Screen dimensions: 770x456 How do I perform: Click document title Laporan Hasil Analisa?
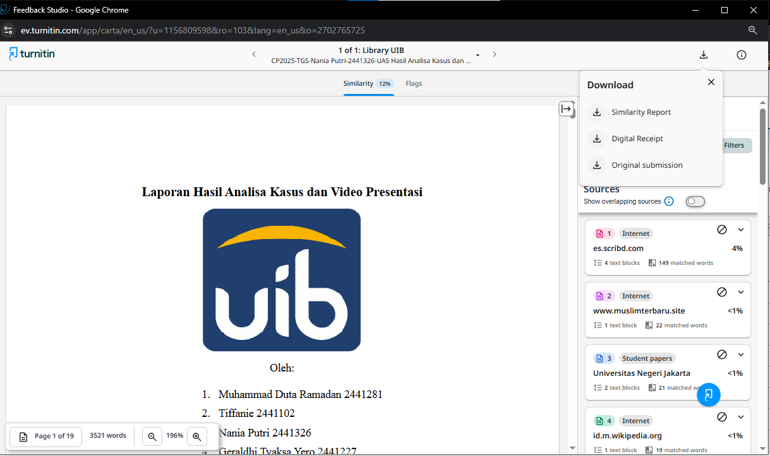coord(282,192)
